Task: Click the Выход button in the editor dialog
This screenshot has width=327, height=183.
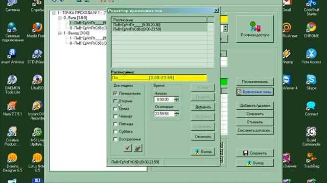Action: coord(203,151)
